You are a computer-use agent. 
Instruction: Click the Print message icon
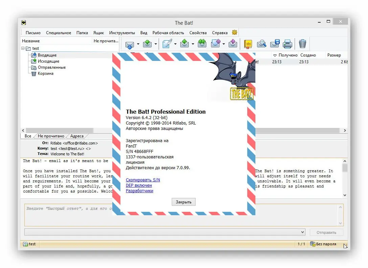287,44
